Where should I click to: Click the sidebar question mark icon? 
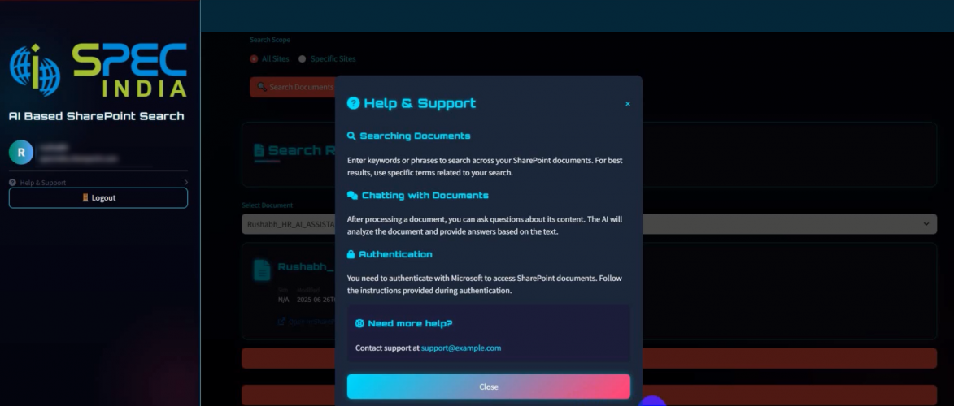(x=13, y=183)
